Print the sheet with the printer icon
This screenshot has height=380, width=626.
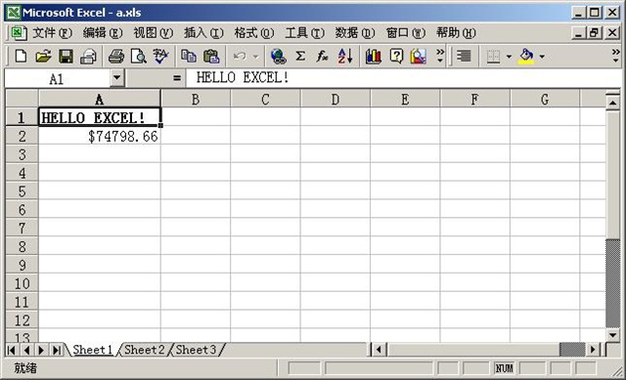pyautogui.click(x=116, y=57)
